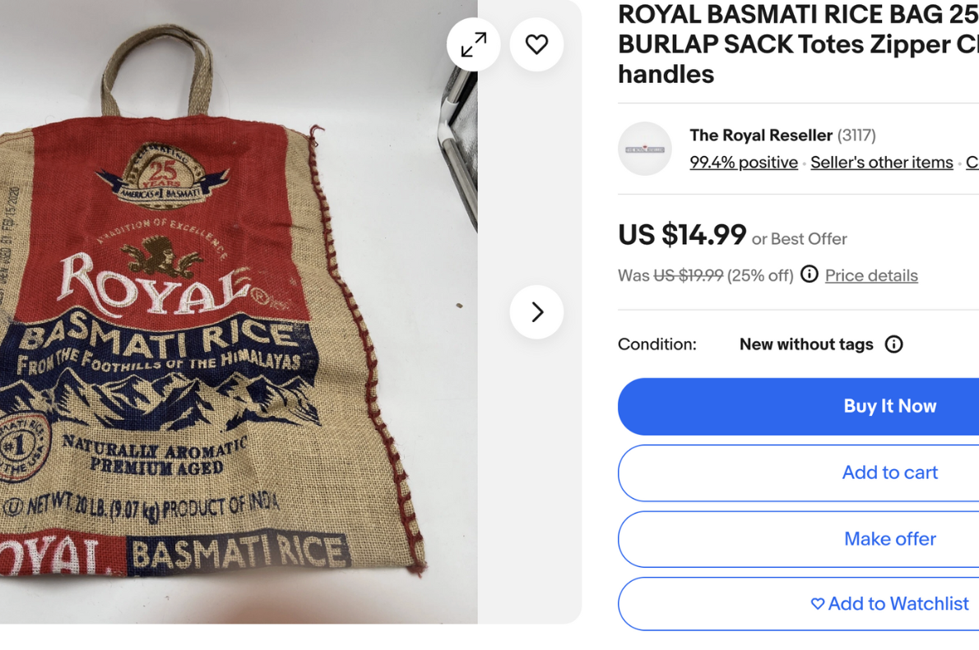
Task: Open the Price details link
Action: tap(871, 275)
